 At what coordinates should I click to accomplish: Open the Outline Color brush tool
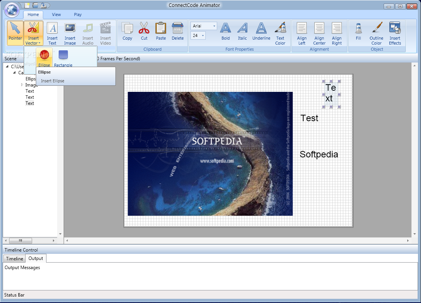[x=376, y=33]
